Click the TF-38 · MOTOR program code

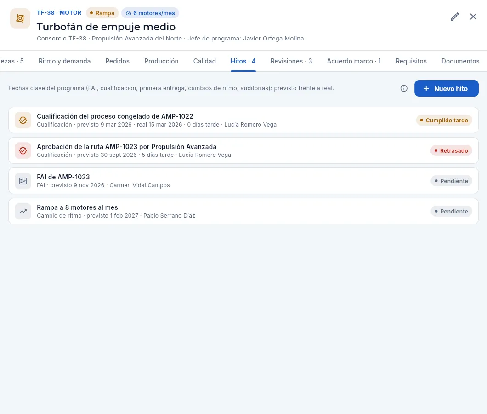(x=59, y=13)
